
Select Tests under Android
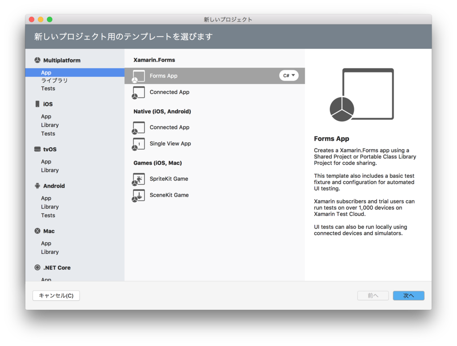[x=48, y=215]
